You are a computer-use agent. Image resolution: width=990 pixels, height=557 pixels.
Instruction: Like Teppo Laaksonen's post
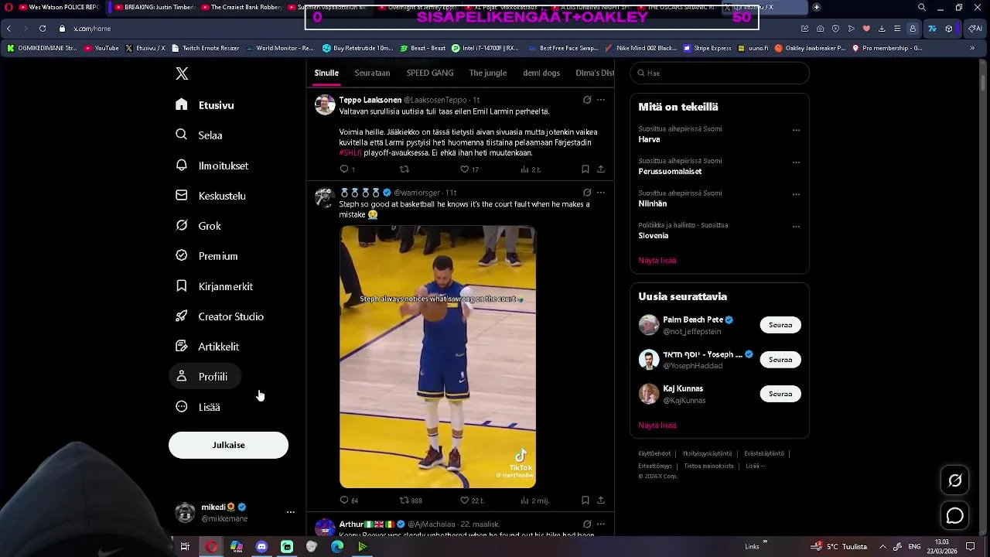[x=469, y=169]
